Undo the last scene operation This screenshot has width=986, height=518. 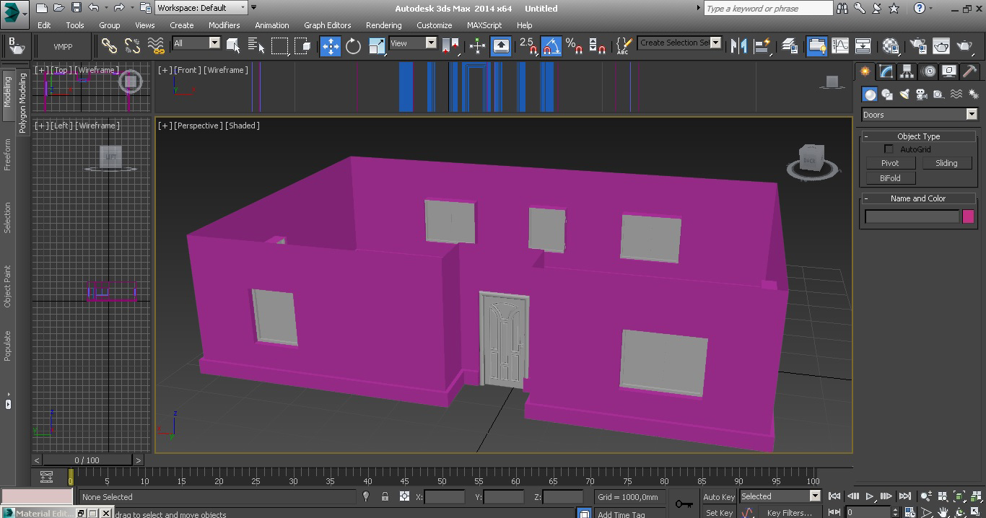[93, 8]
